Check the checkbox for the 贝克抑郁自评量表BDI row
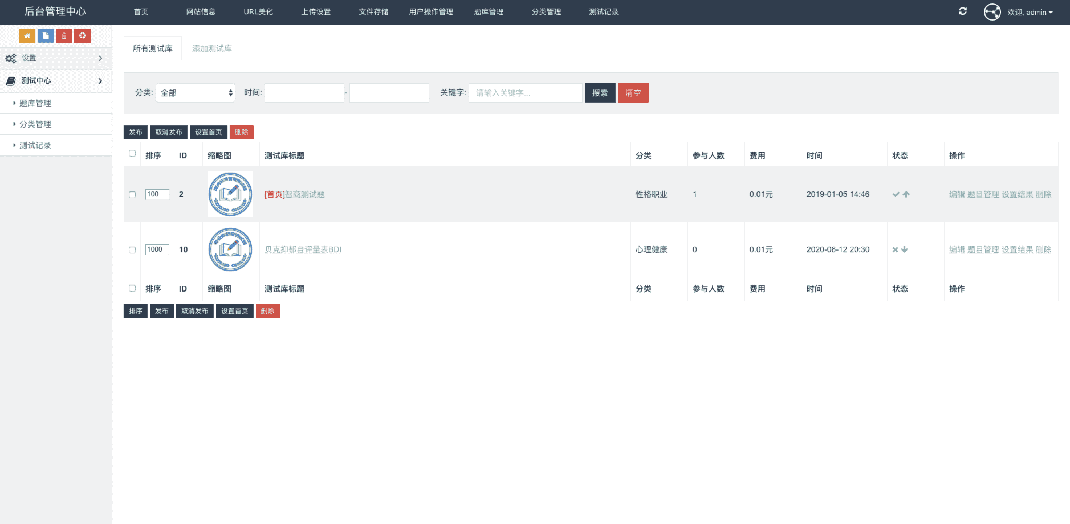This screenshot has height=524, width=1070. 132,250
